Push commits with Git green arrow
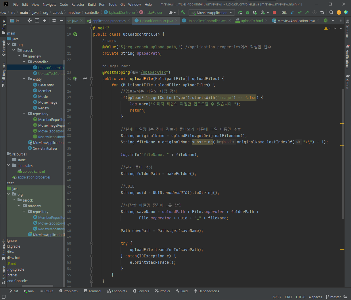Image resolution: width=351 pixels, height=300 pixels. coord(307,12)
